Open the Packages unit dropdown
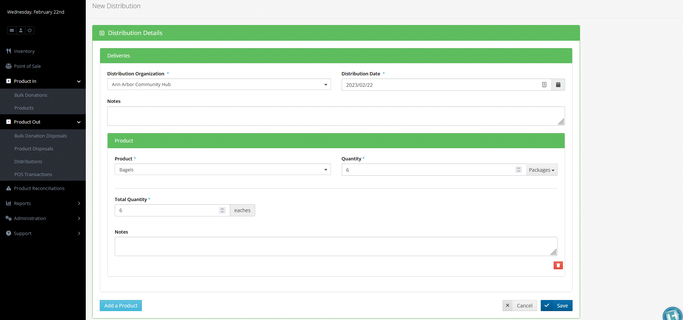The width and height of the screenshot is (683, 320). pos(541,170)
